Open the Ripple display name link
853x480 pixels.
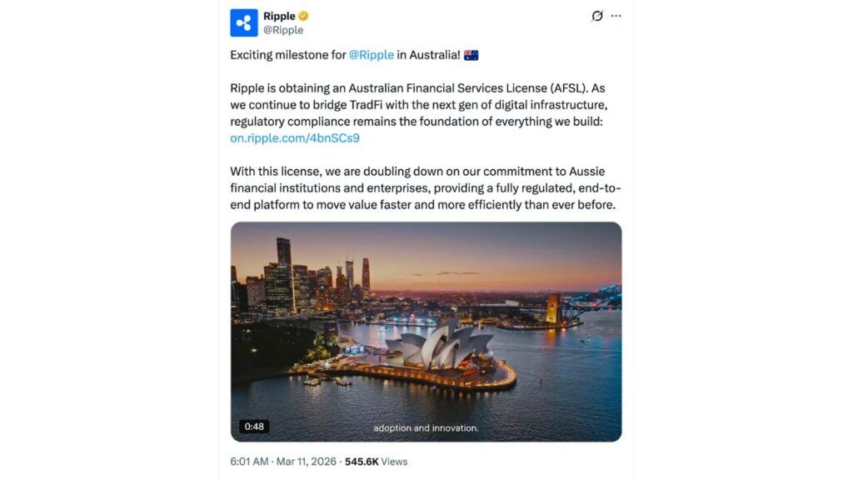[279, 16]
